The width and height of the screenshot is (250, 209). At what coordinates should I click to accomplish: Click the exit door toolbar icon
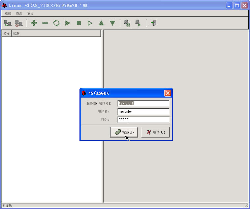click(x=154, y=23)
